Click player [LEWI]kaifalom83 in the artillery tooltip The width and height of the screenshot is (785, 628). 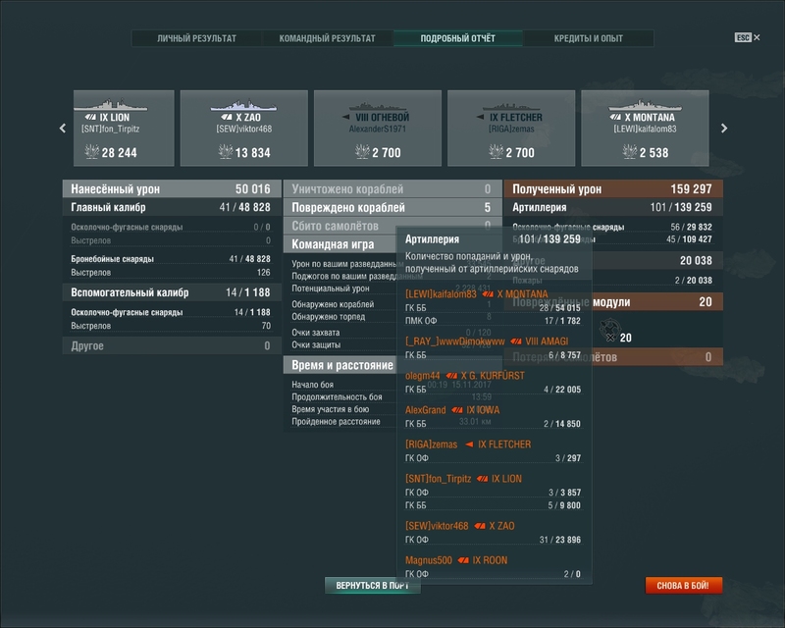point(441,294)
